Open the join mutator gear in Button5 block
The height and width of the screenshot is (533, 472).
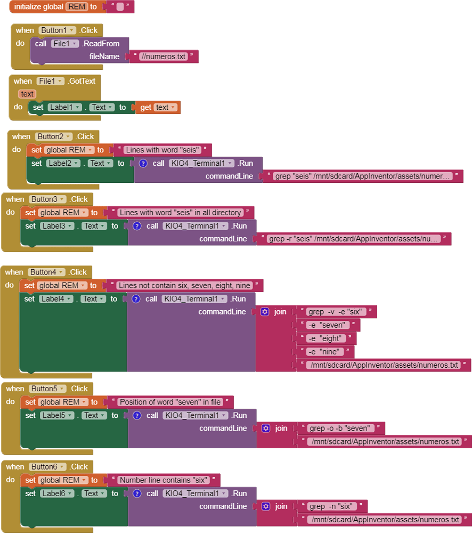click(266, 428)
